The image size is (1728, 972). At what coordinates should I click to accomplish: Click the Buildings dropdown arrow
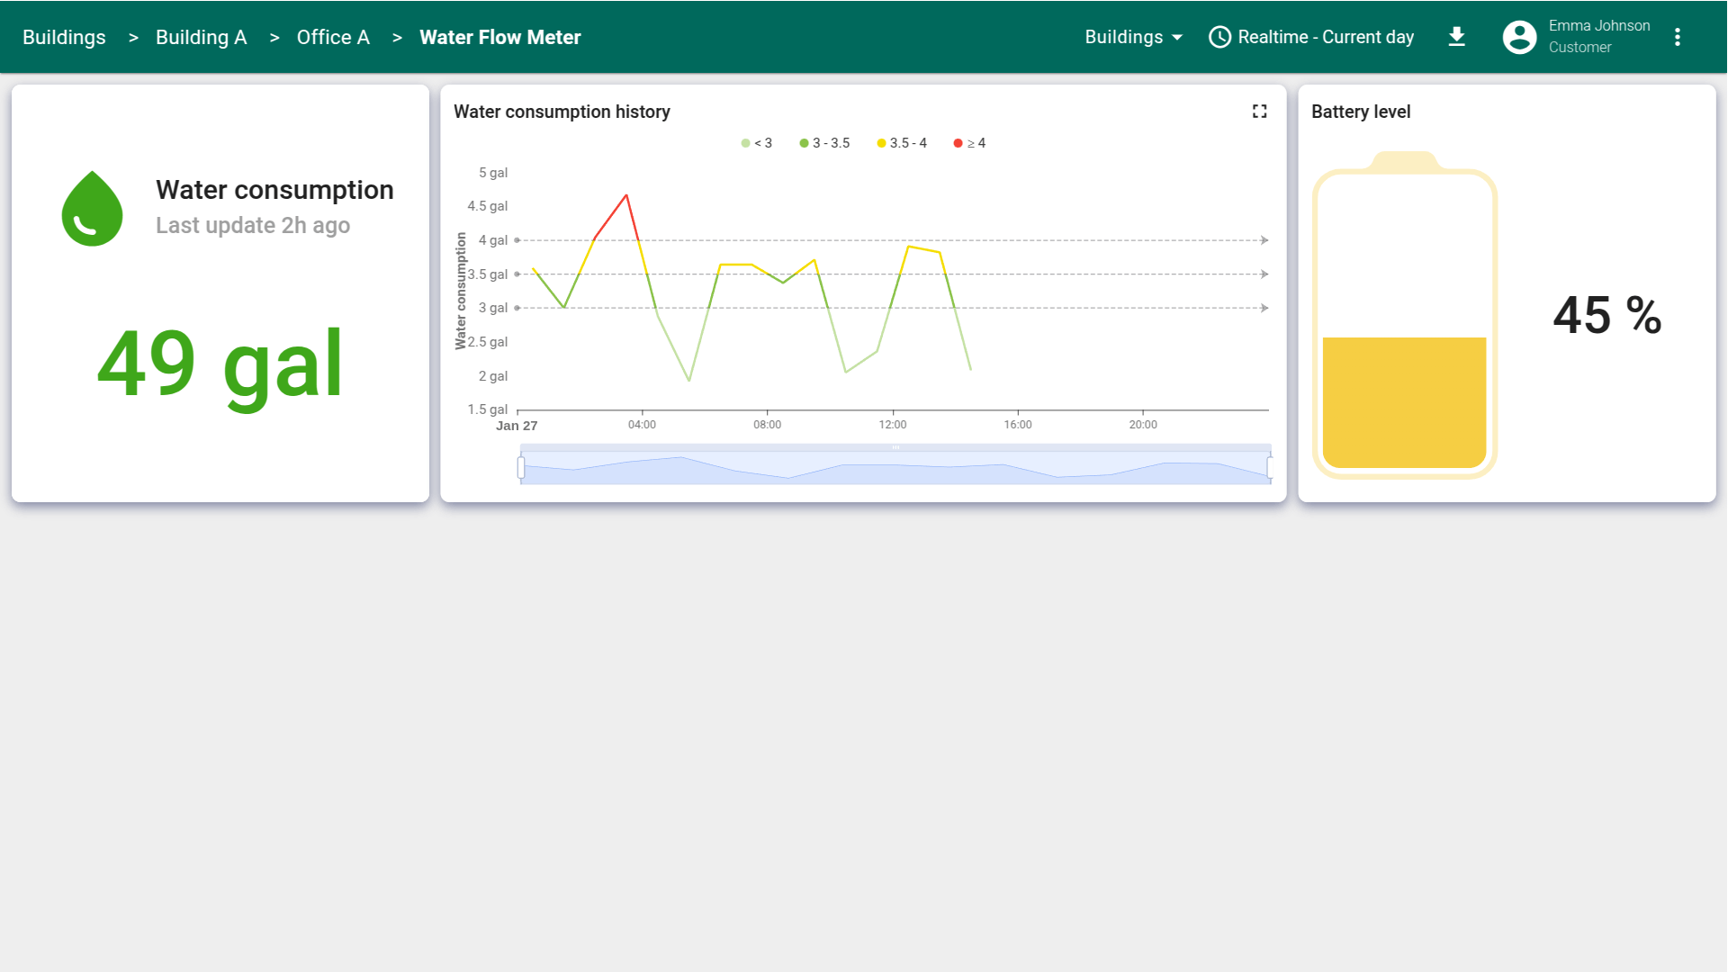(x=1177, y=37)
